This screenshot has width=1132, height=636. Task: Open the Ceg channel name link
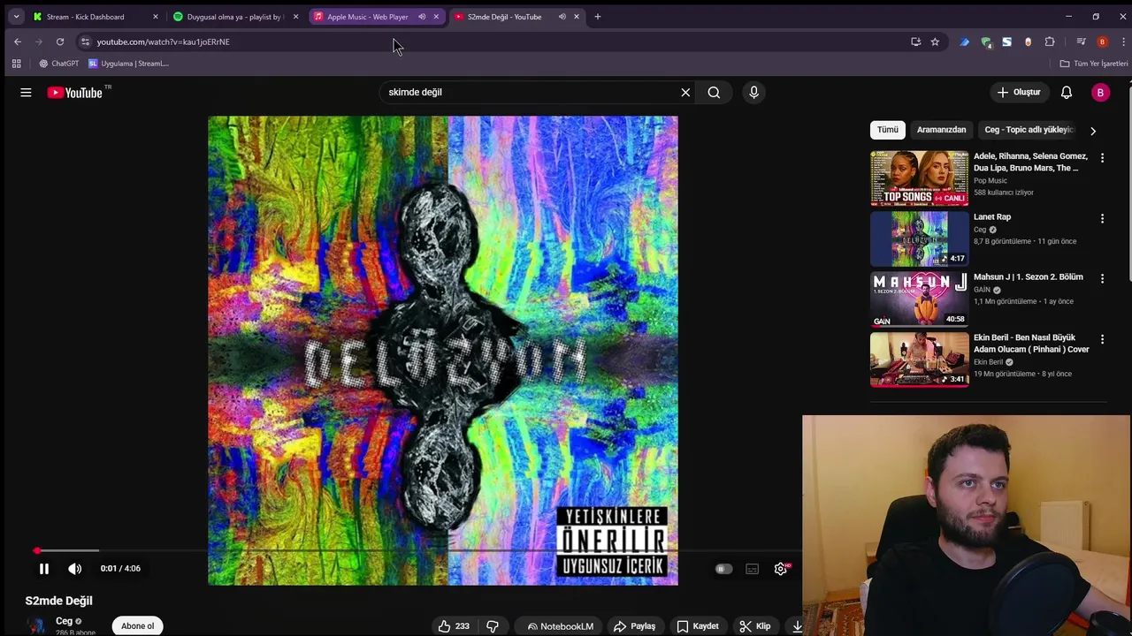coord(64,621)
